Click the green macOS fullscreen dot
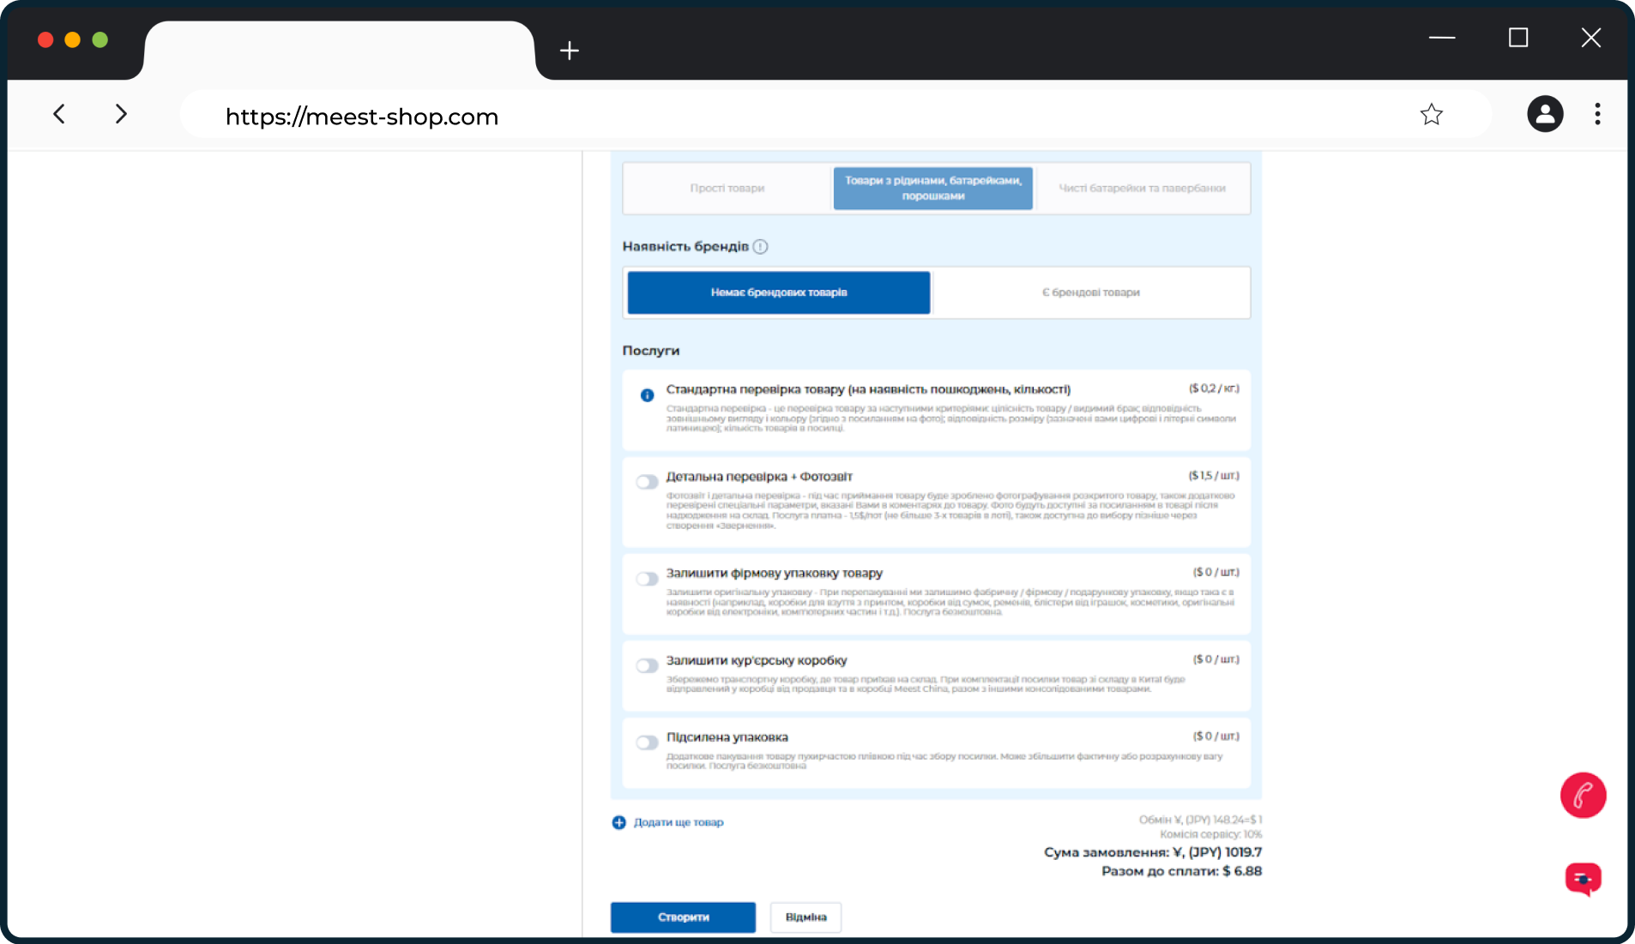The width and height of the screenshot is (1635, 944). point(100,39)
